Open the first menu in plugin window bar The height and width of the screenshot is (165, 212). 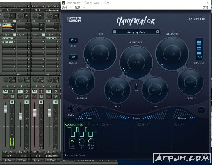click(x=65, y=7)
